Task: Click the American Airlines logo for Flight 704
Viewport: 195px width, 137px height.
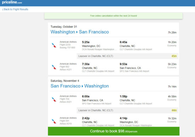Action: click(54, 99)
